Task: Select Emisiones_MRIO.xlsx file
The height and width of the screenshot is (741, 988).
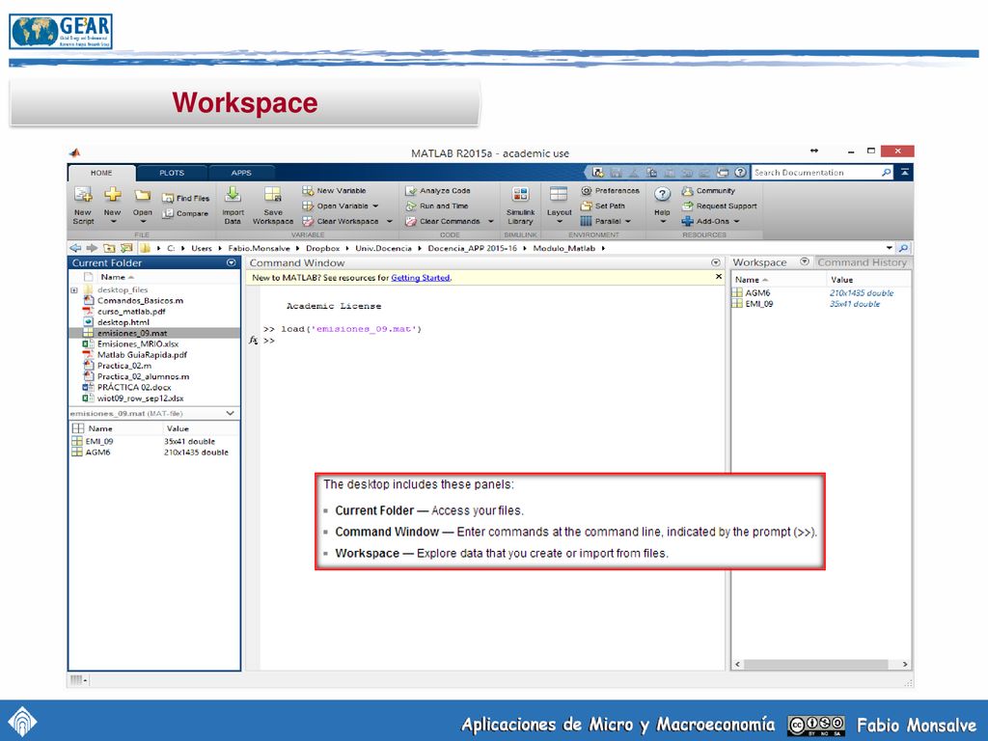Action: tap(137, 344)
